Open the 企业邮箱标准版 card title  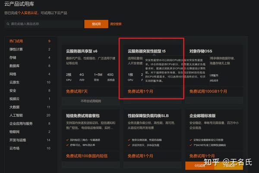coord(202,116)
